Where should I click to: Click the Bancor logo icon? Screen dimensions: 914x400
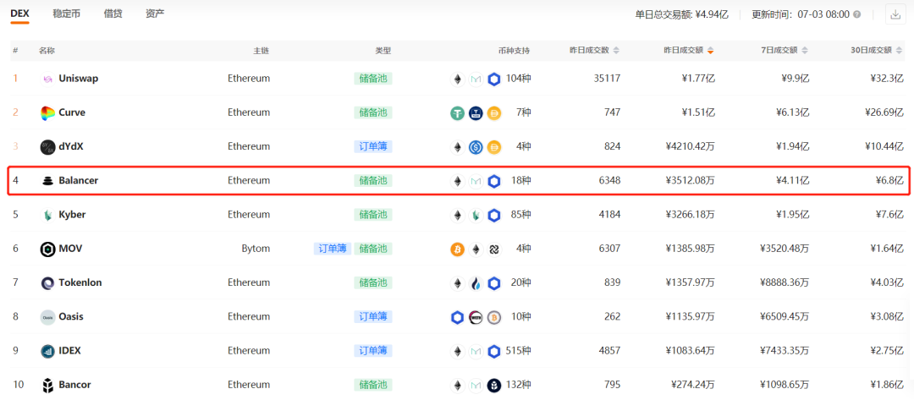coord(47,385)
